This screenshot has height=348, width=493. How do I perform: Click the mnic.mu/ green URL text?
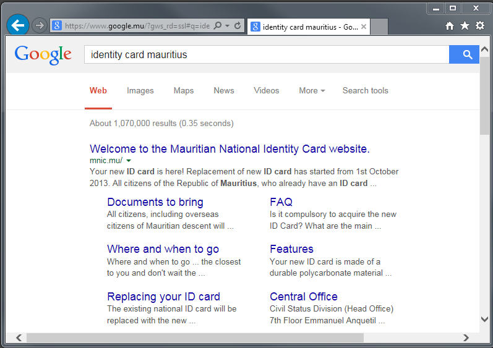coord(106,161)
